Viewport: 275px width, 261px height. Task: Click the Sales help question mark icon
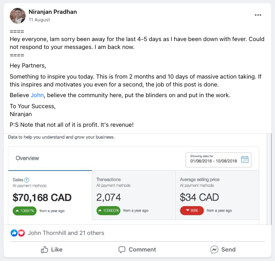(27, 180)
